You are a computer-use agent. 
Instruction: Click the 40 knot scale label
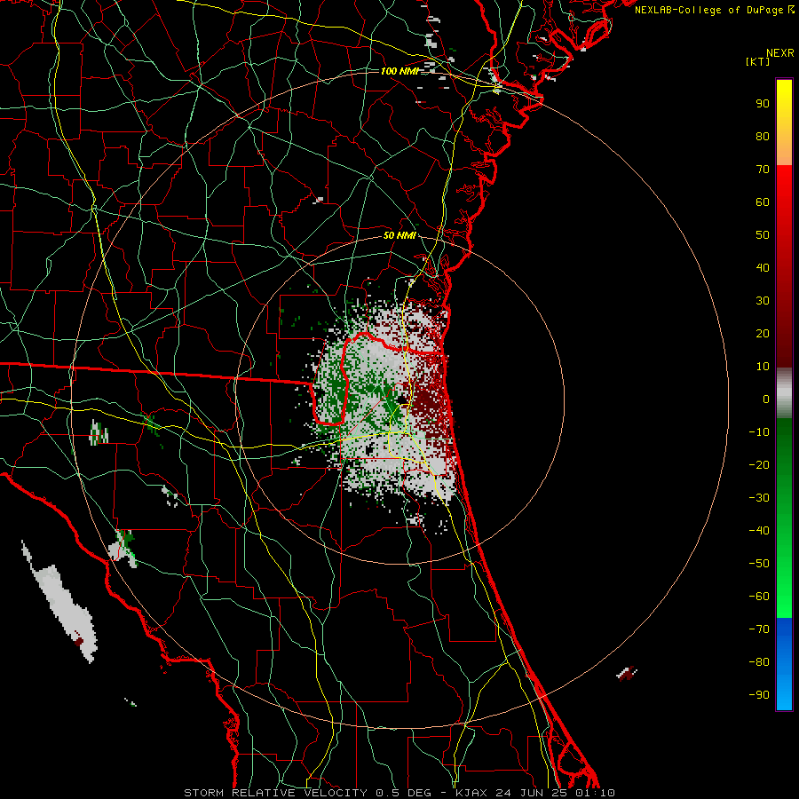click(x=763, y=268)
